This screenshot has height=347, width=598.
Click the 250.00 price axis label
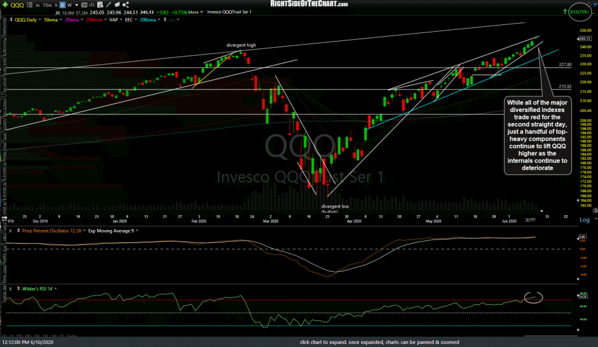click(x=586, y=30)
